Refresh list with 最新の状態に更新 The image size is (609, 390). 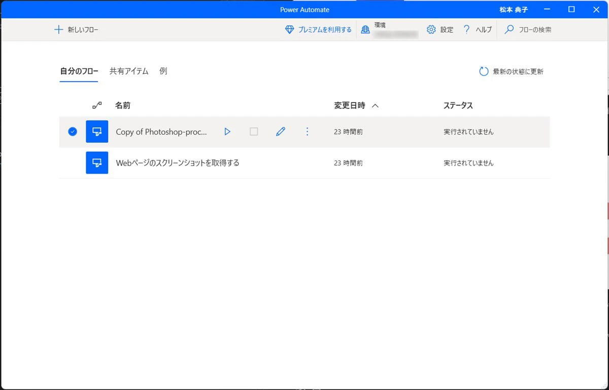pyautogui.click(x=512, y=72)
